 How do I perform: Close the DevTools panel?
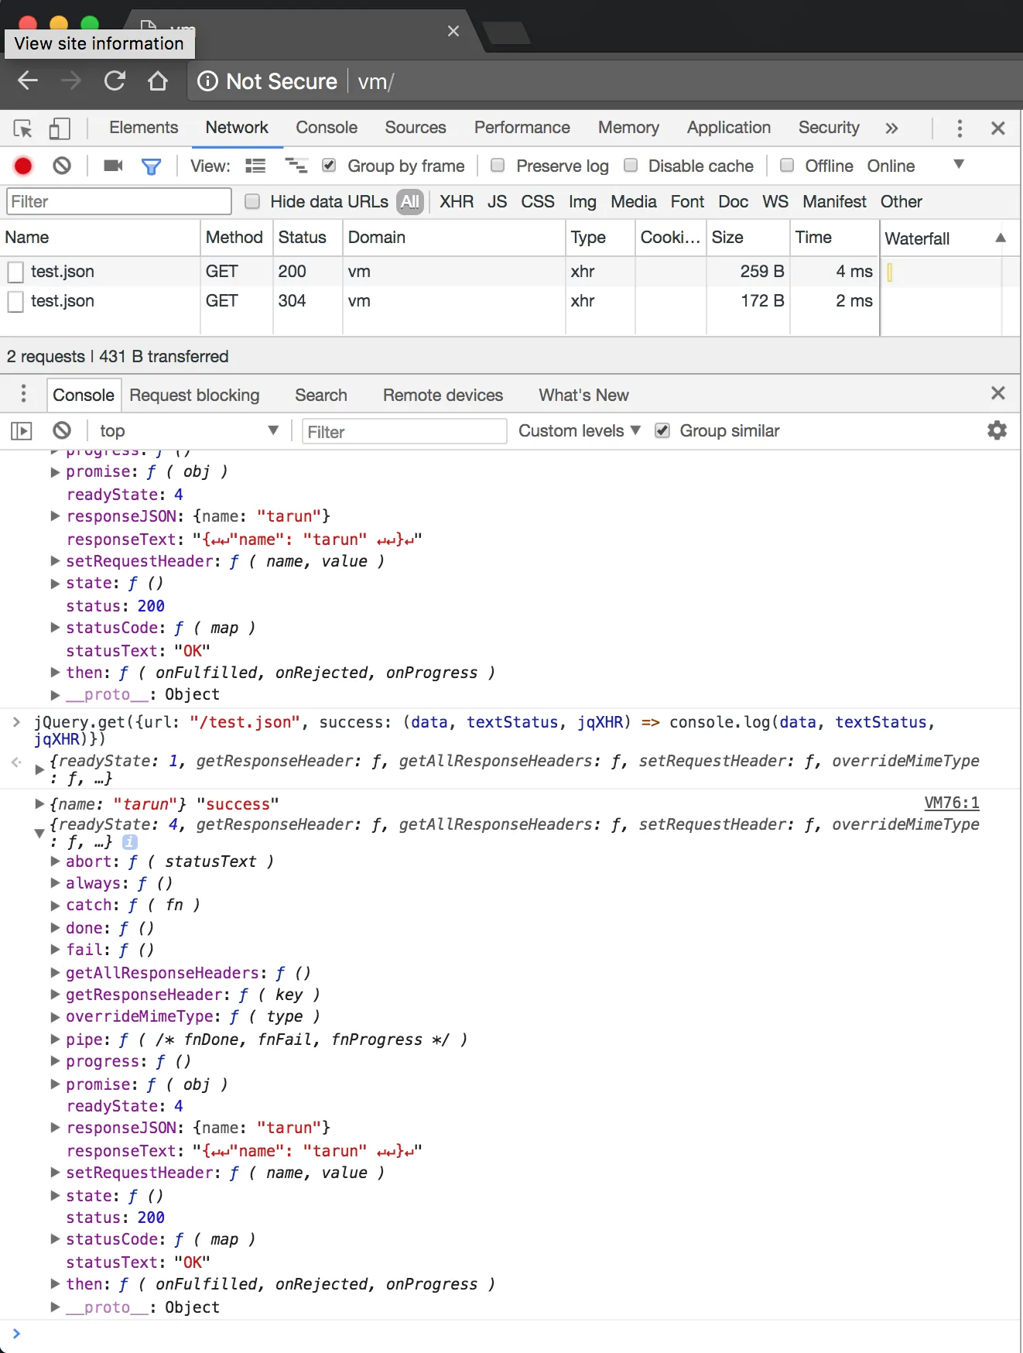[x=998, y=128]
